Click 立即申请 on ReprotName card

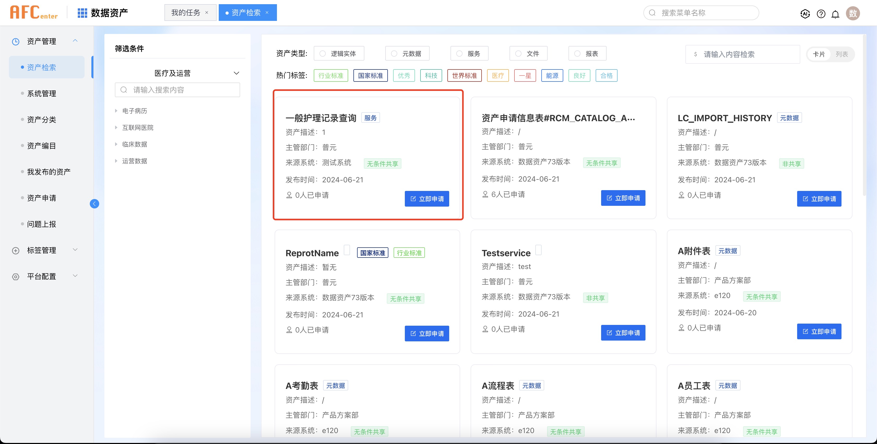tap(427, 334)
